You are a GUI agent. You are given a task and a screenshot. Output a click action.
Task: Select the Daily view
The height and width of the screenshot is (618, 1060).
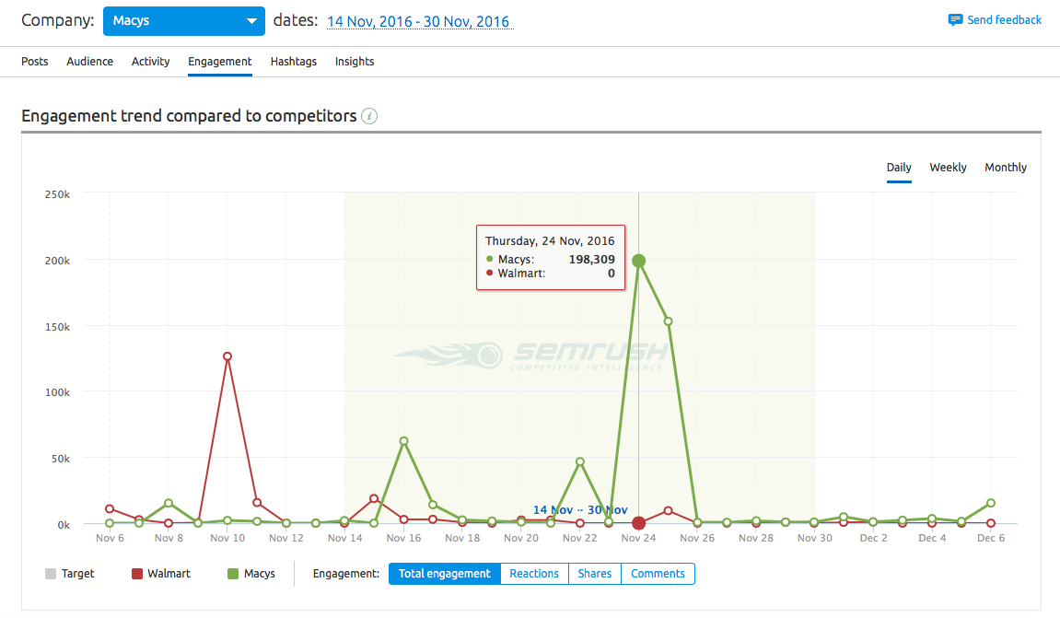coord(899,167)
